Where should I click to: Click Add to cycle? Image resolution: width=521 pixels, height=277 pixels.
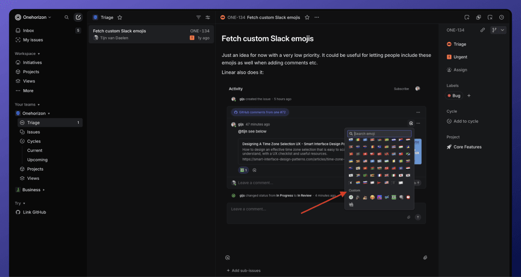tap(462, 121)
